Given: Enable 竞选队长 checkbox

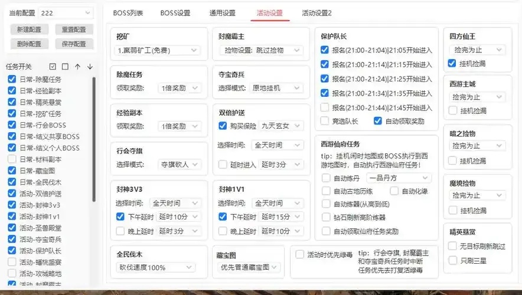Looking at the screenshot, I should 325,121.
